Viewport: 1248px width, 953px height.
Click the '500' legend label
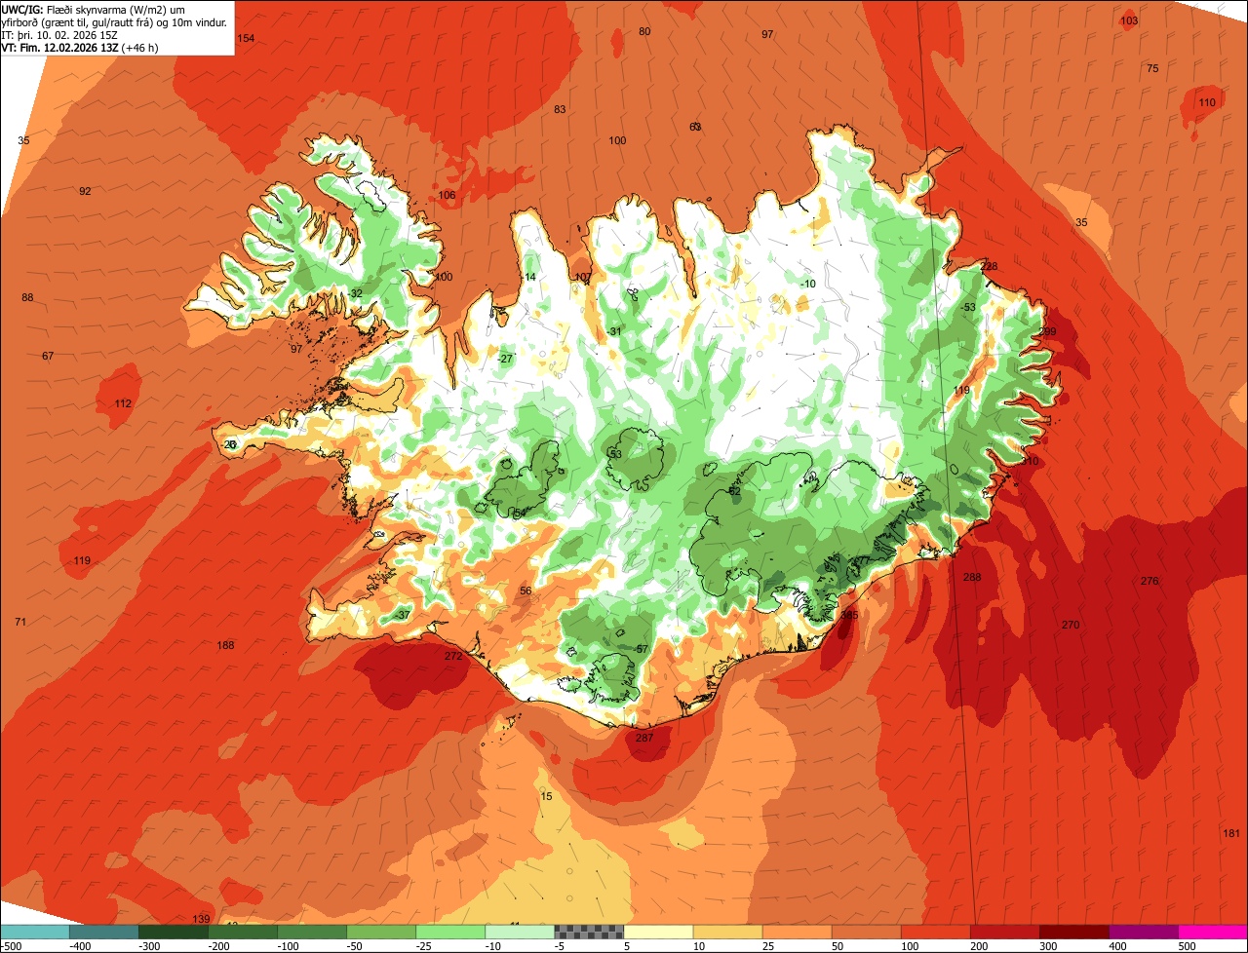click(x=1187, y=946)
